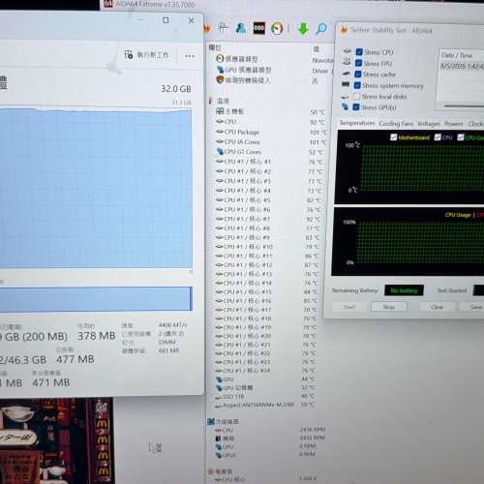Toggle the Stress FPU checkbox

coord(358,63)
